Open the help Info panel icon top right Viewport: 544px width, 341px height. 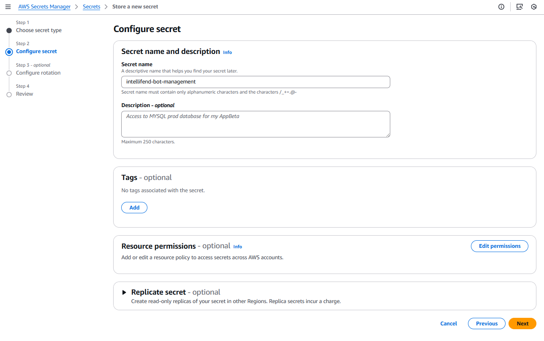[501, 7]
